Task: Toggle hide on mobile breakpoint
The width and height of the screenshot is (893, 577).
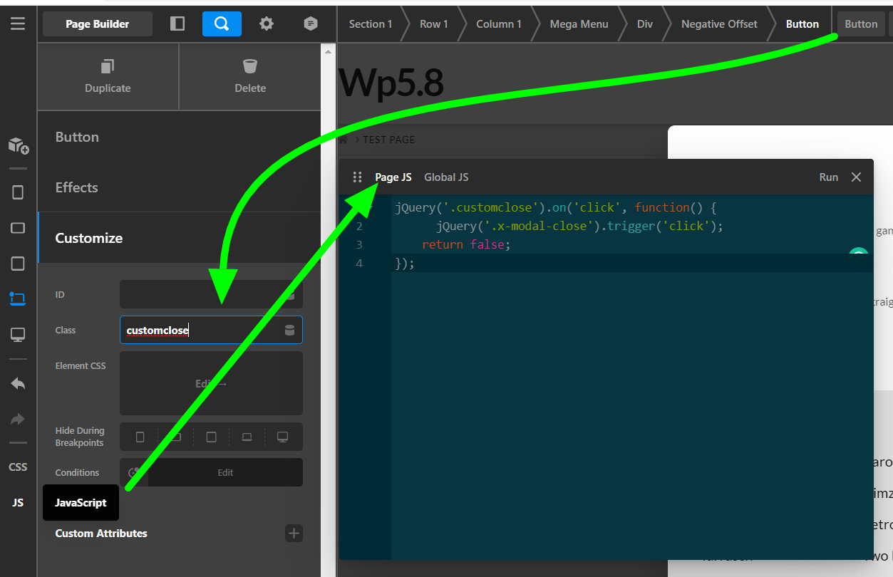Action: 140,437
